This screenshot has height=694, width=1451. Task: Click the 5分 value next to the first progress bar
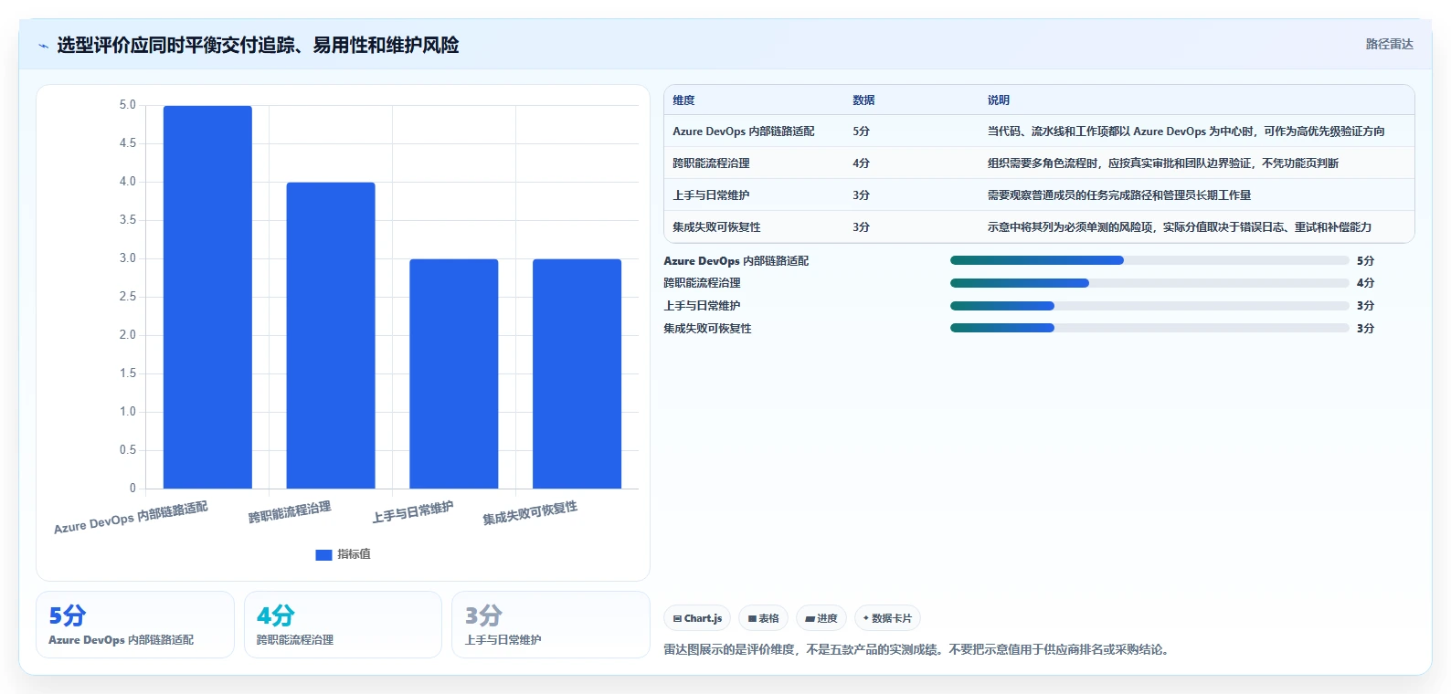tap(1365, 261)
